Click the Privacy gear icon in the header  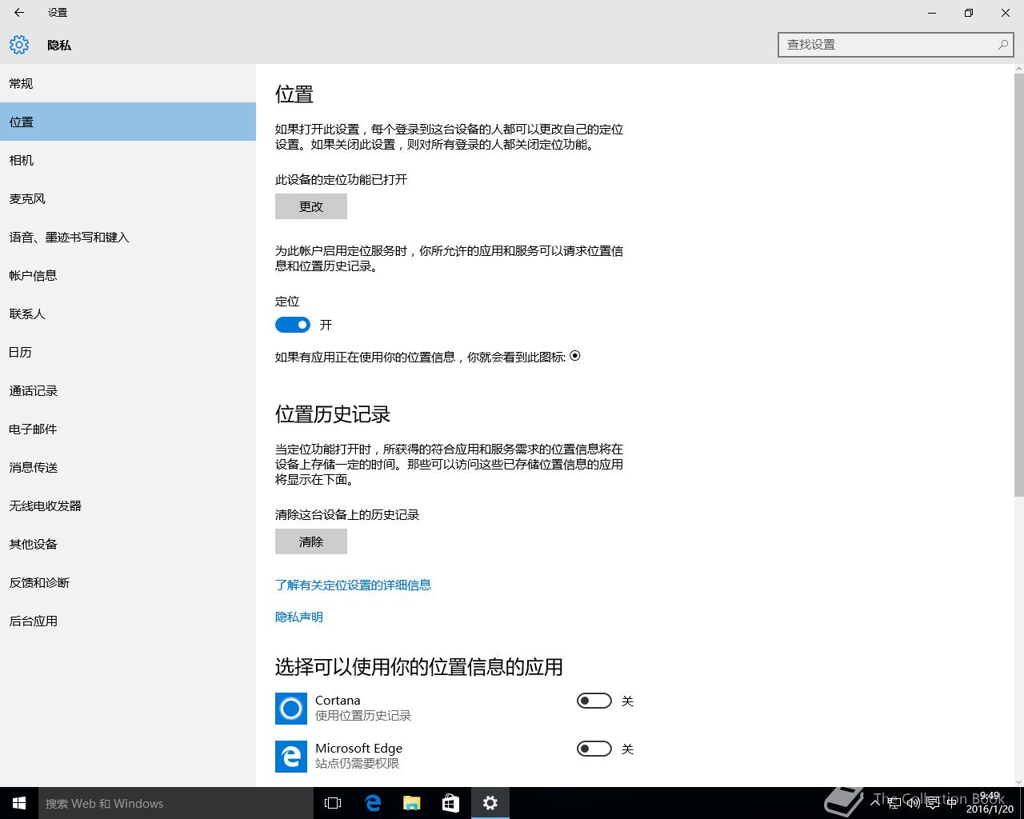(x=19, y=45)
